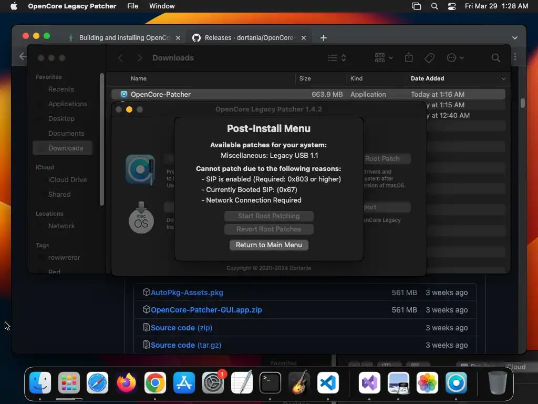This screenshot has height=404, width=538.
Task: Open Stage Manager icon in menu bar
Action: [x=416, y=6]
